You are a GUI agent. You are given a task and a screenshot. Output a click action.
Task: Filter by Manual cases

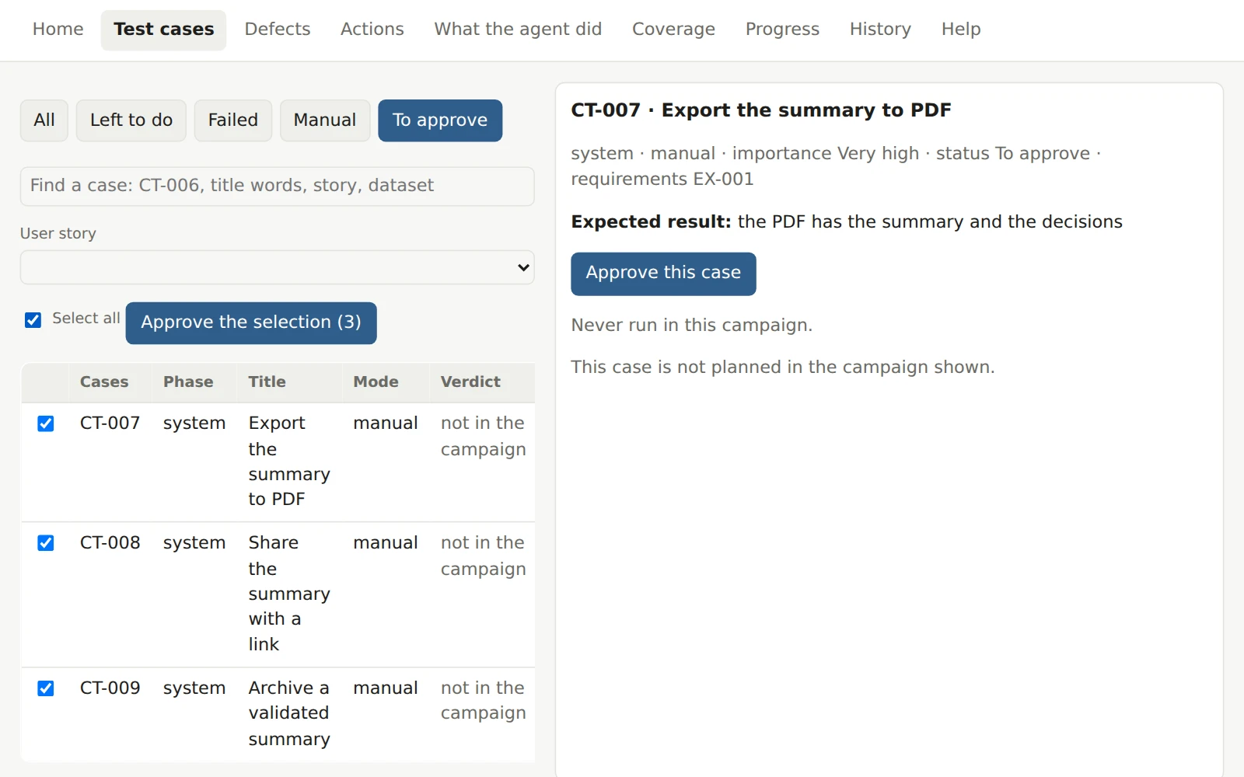pyautogui.click(x=325, y=120)
